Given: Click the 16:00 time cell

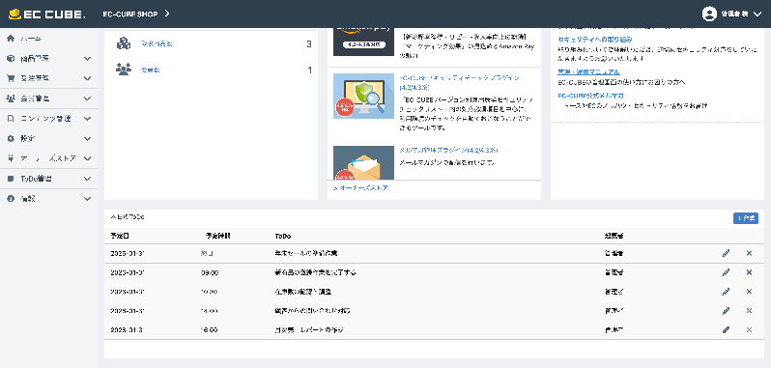Looking at the screenshot, I should 210,330.
